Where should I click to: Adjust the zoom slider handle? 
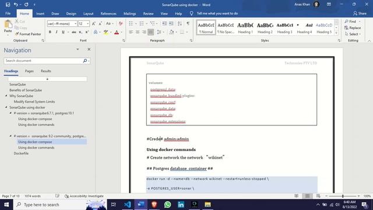343,196
